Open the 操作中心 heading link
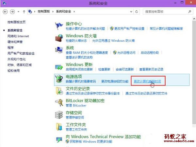Viewport: 196px width, 147px height. click(x=74, y=24)
